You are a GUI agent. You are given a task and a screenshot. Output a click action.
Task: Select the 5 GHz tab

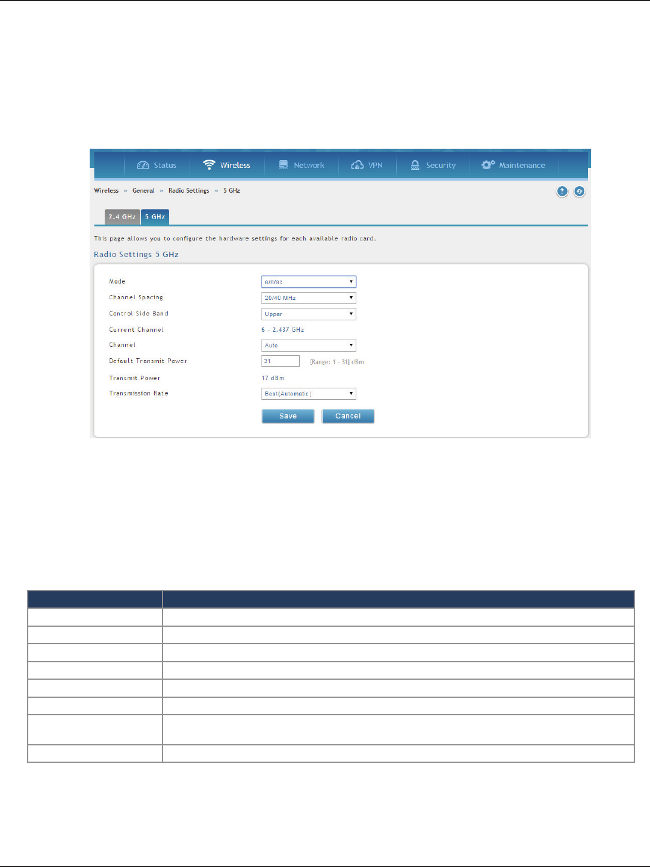pos(155,217)
